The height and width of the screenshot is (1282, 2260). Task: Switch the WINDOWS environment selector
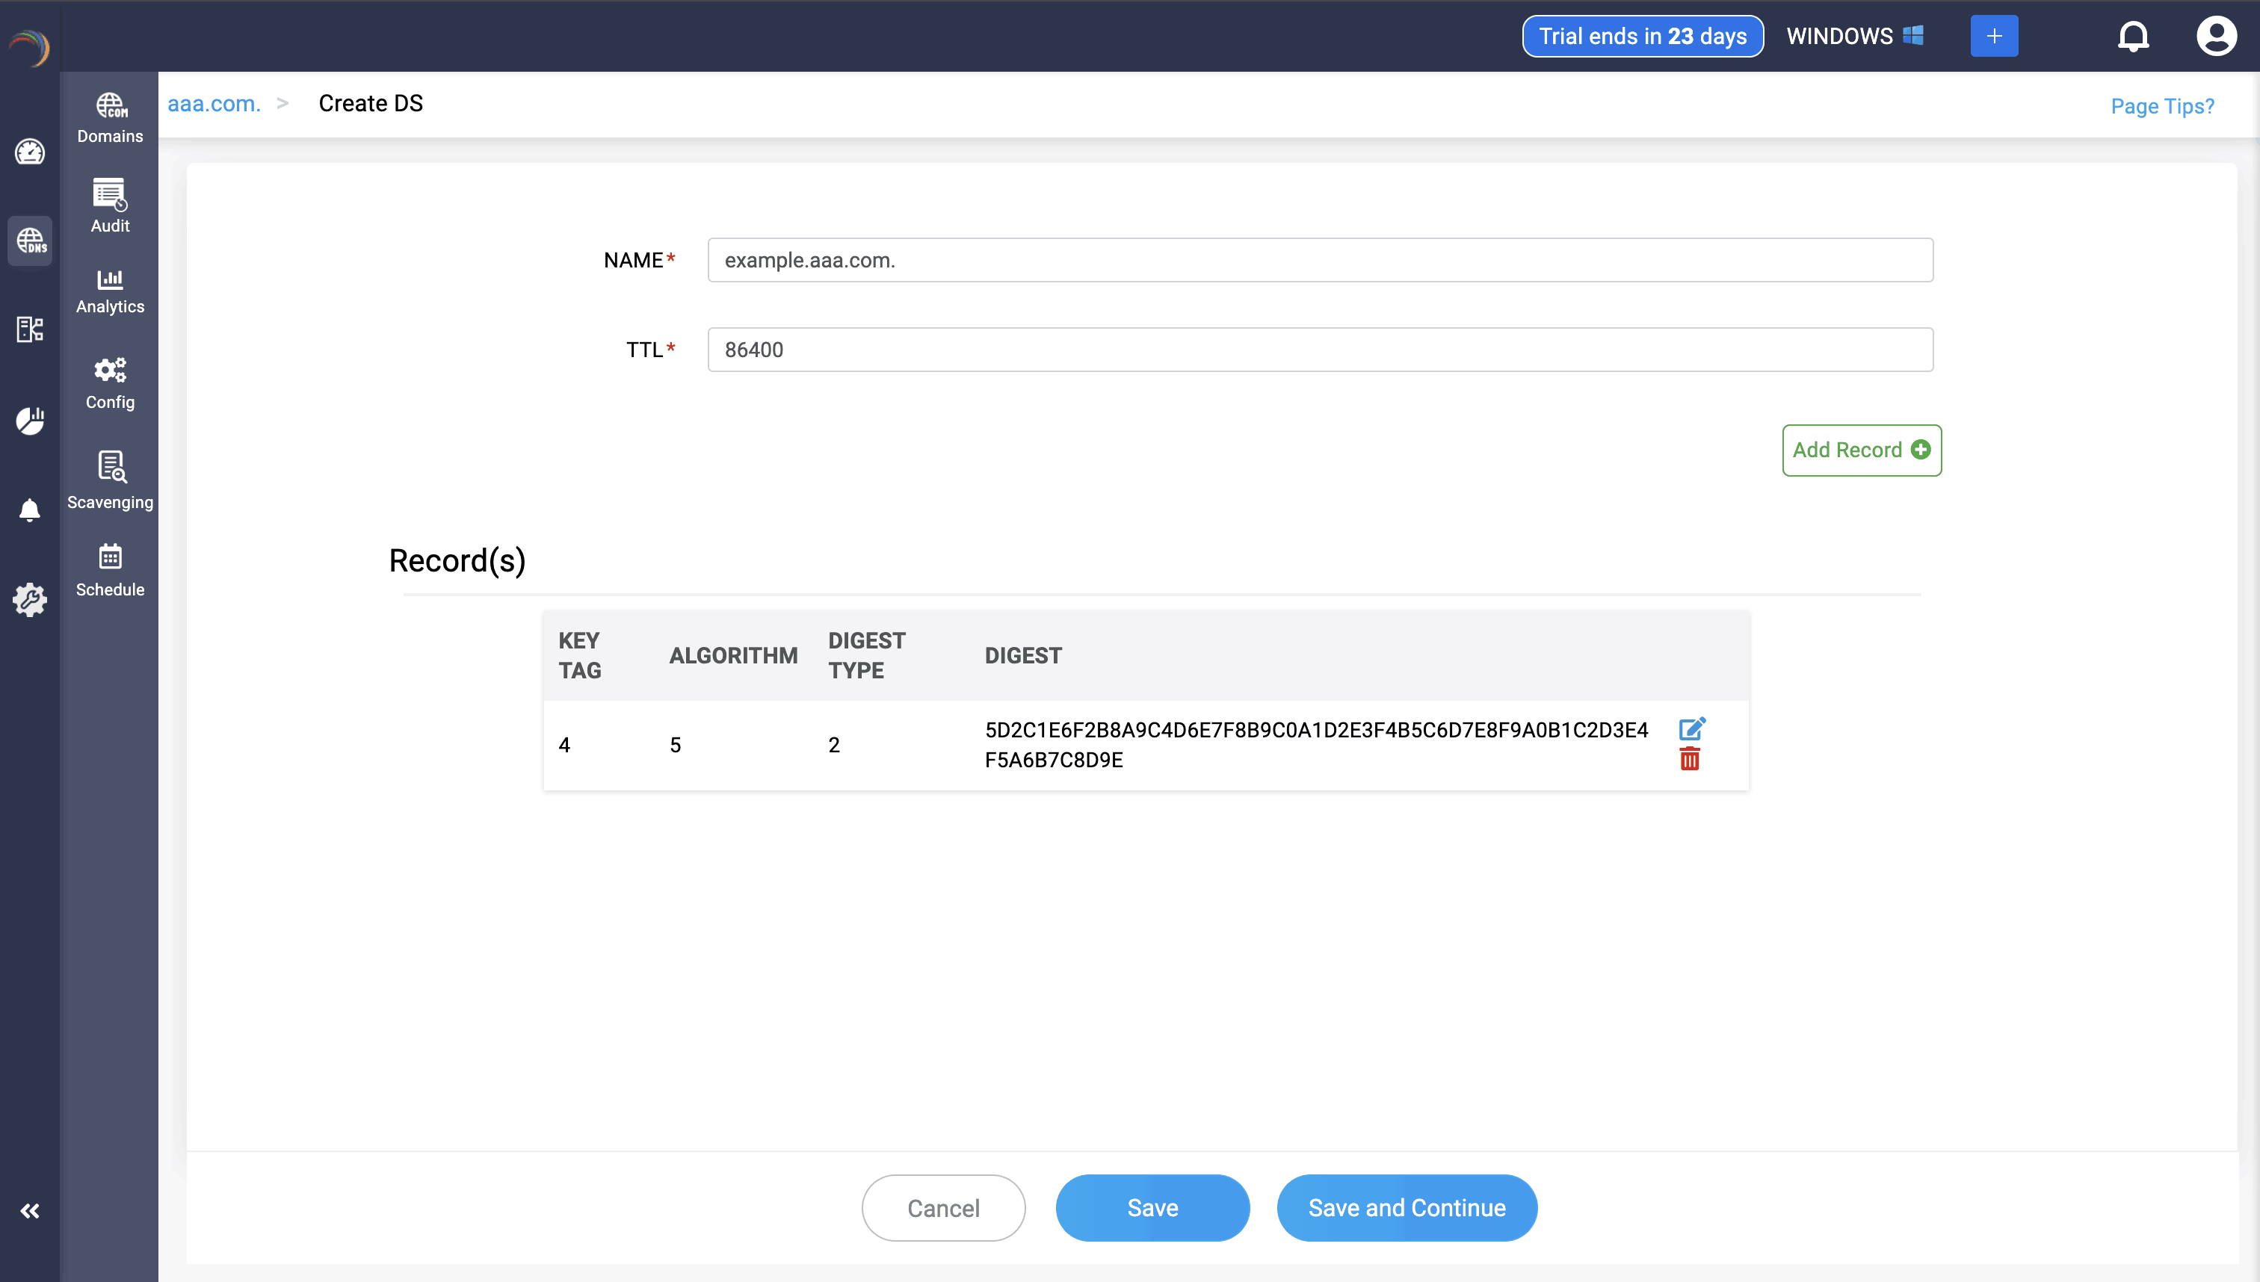[x=1854, y=36]
